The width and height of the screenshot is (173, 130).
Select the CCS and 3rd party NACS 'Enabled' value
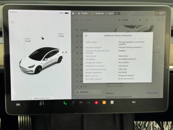pos(122,51)
